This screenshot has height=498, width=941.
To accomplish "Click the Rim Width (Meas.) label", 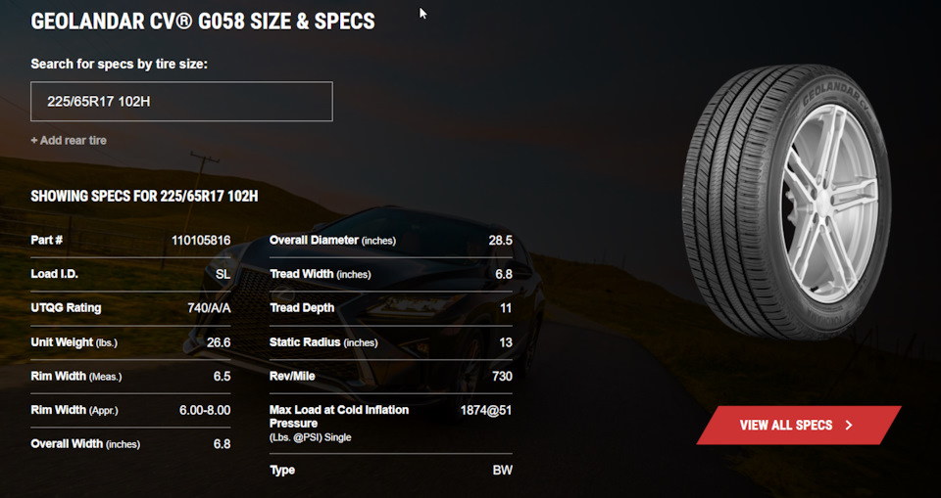I will [x=76, y=377].
